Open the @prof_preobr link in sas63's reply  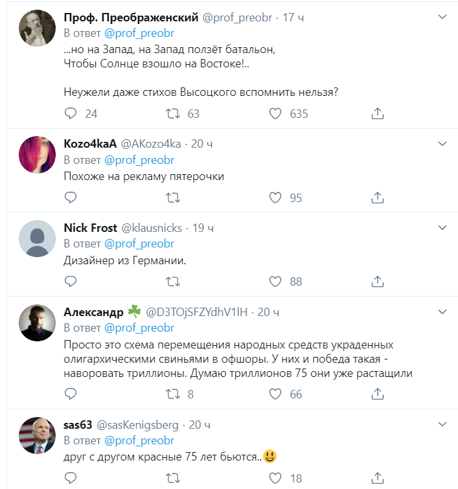pos(139,441)
